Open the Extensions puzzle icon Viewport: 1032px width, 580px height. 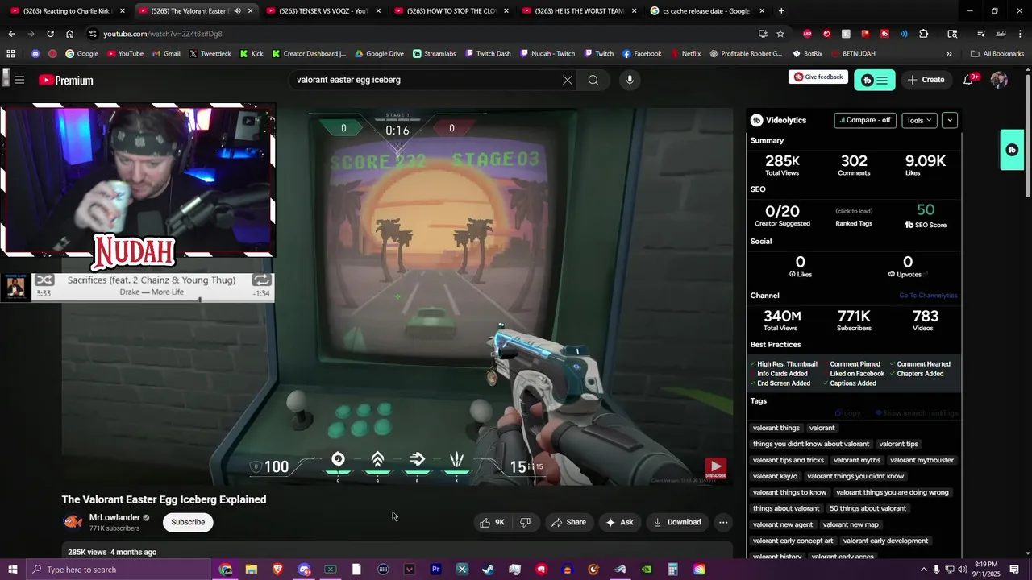(924, 34)
